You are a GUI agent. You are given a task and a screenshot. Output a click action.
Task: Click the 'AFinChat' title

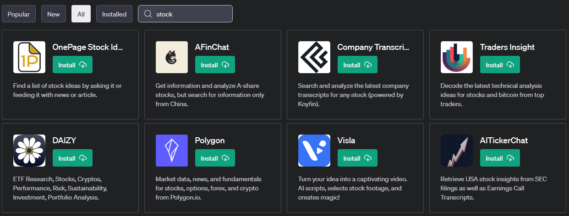[x=212, y=47]
